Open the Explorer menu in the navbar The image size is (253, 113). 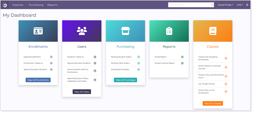click(x=18, y=5)
